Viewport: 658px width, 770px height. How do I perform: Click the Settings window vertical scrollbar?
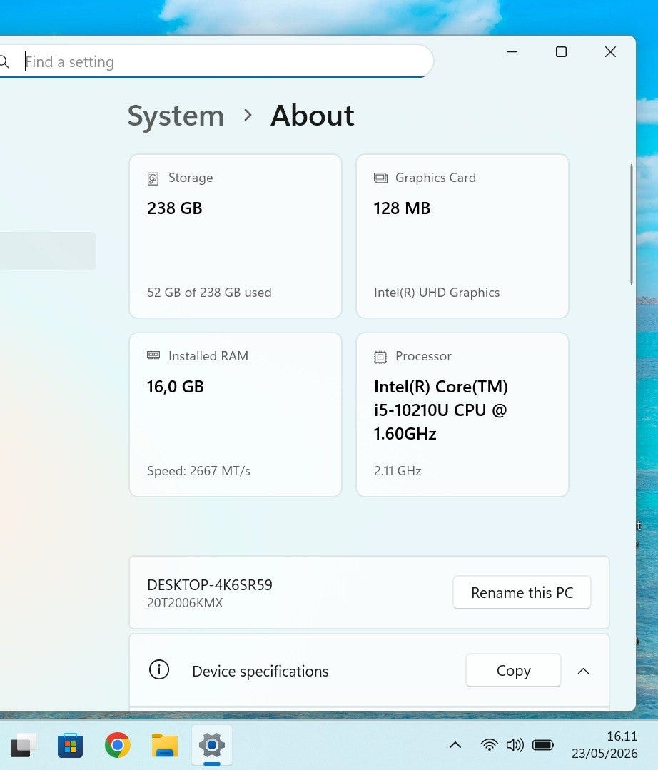point(632,224)
